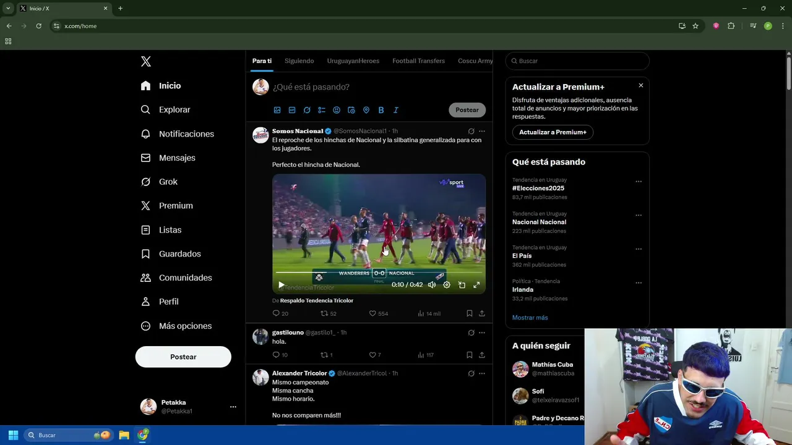Add a poll to the post
Screen dimensions: 792x445
pyautogui.click(x=322, y=110)
